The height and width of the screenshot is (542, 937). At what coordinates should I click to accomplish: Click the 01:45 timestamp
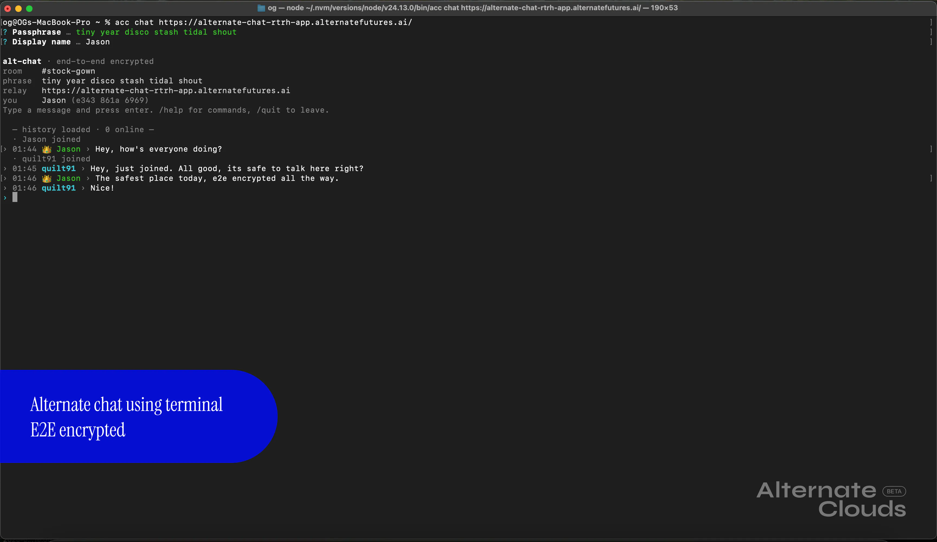coord(25,169)
